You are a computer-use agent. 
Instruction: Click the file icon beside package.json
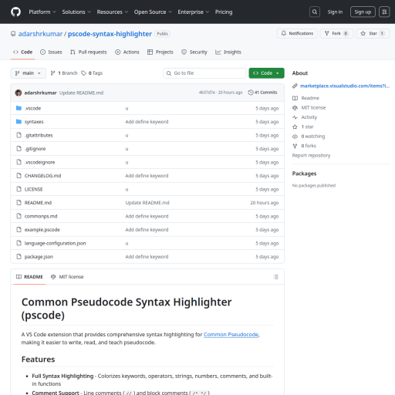tap(19, 257)
